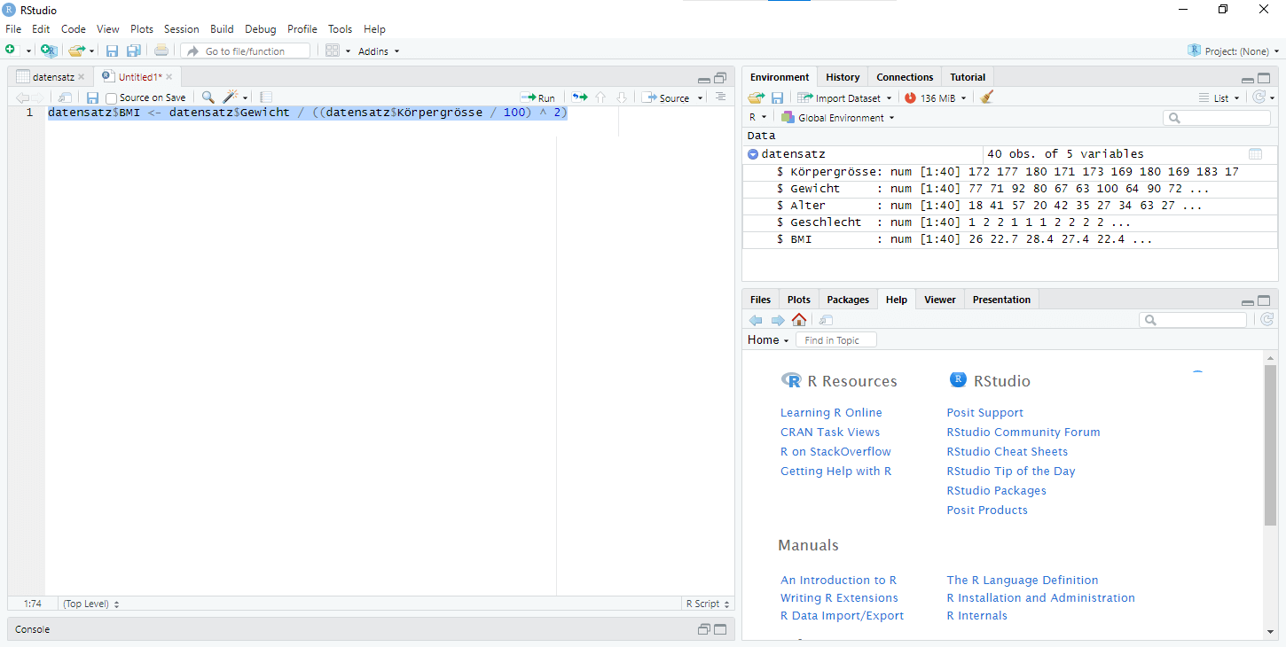Click the Go to file/function field
The image size is (1286, 647).
[x=246, y=51]
